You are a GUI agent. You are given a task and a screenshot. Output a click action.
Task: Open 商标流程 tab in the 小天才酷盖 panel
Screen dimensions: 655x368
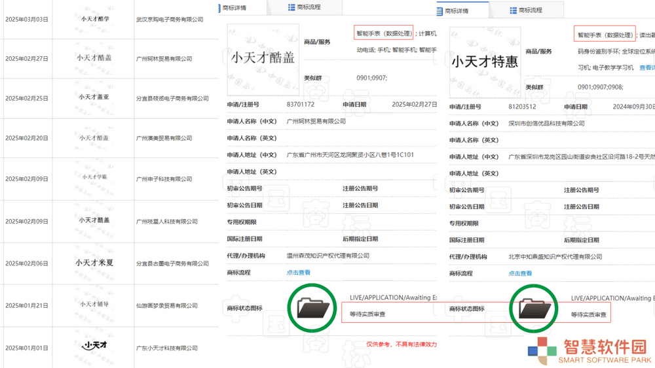point(305,7)
